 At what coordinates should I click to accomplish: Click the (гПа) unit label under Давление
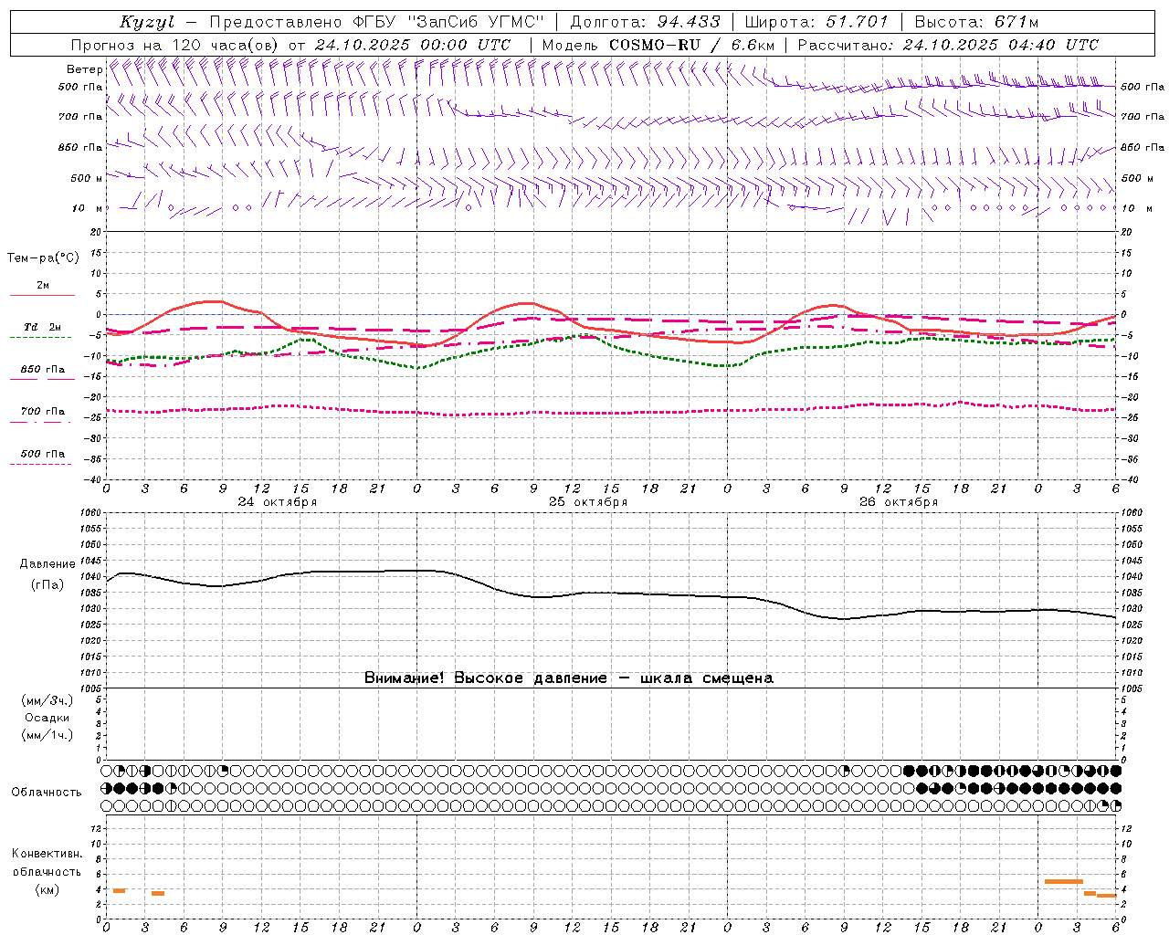tap(47, 584)
